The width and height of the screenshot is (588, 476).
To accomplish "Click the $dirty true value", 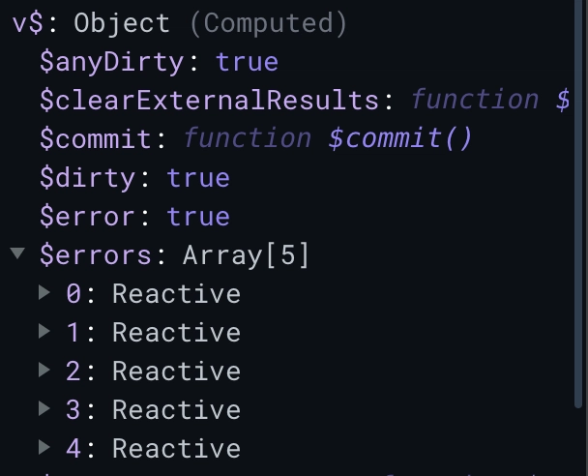I will (x=198, y=178).
